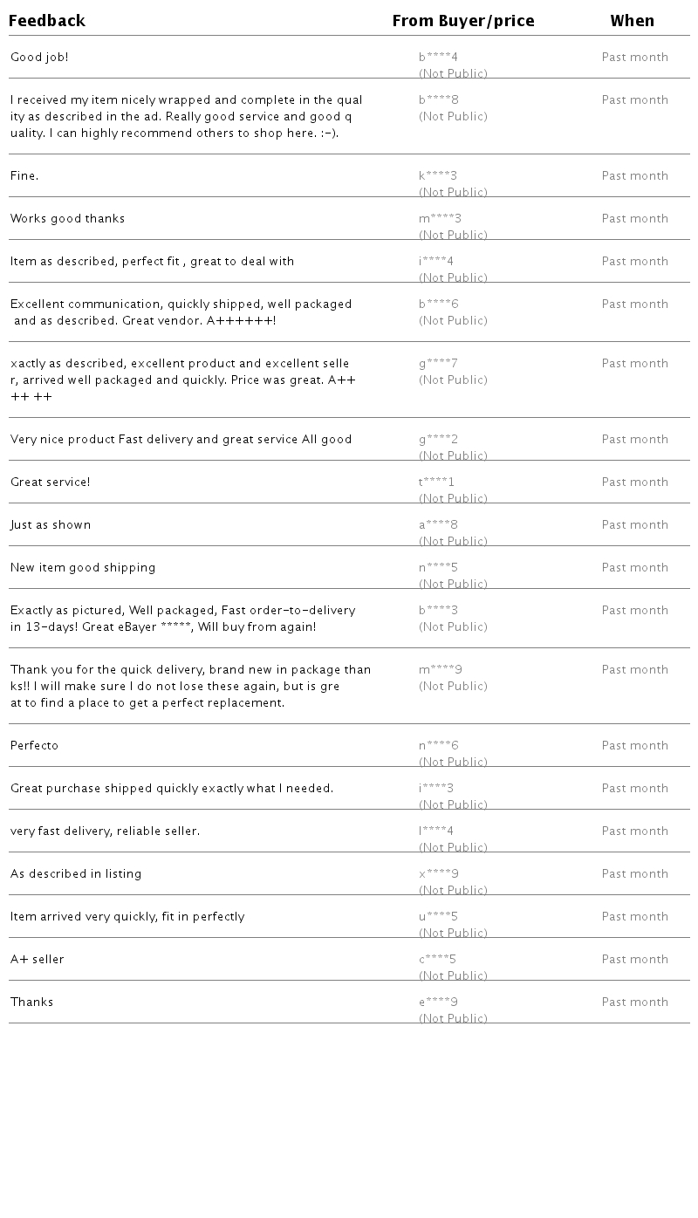Select "As described in listing" feedback text
This screenshot has height=1218, width=698.
(x=76, y=874)
